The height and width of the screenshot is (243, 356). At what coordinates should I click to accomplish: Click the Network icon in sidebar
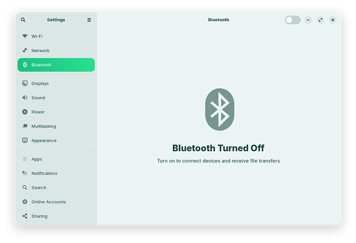click(25, 51)
